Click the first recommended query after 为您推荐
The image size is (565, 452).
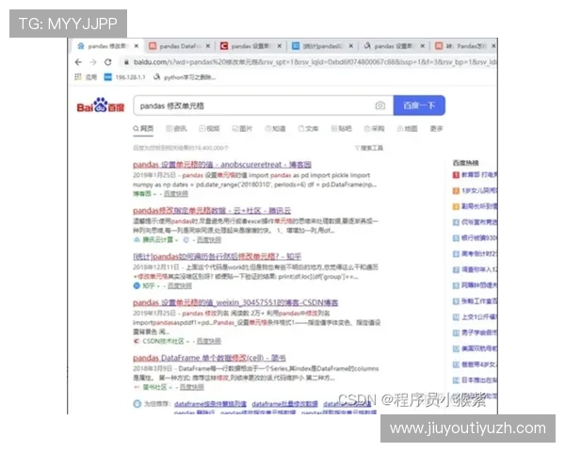click(210, 404)
